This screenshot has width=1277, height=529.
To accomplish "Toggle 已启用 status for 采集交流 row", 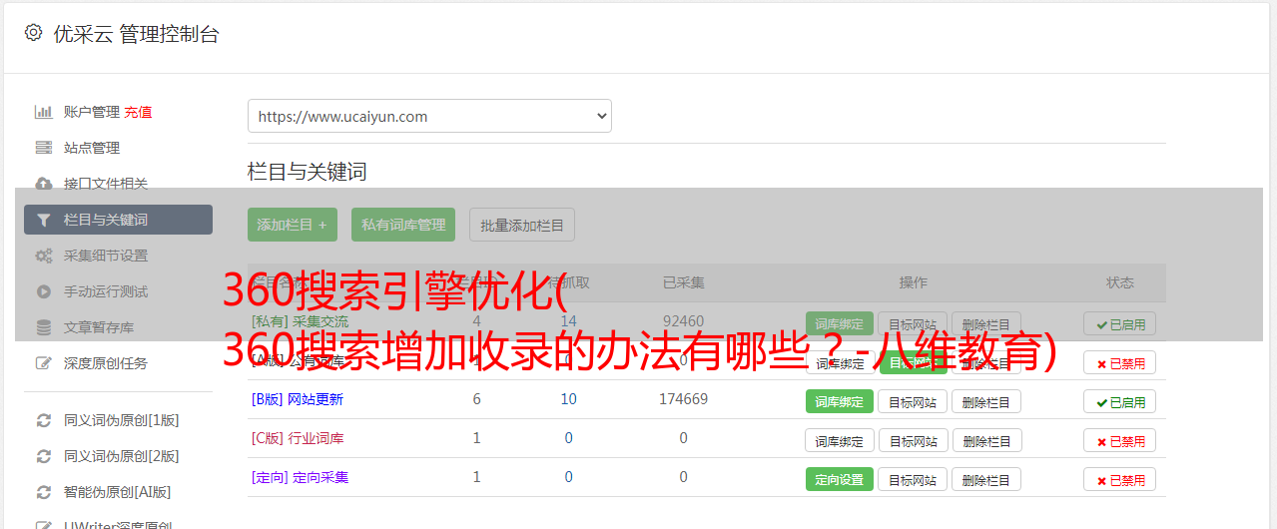I will (x=1120, y=323).
